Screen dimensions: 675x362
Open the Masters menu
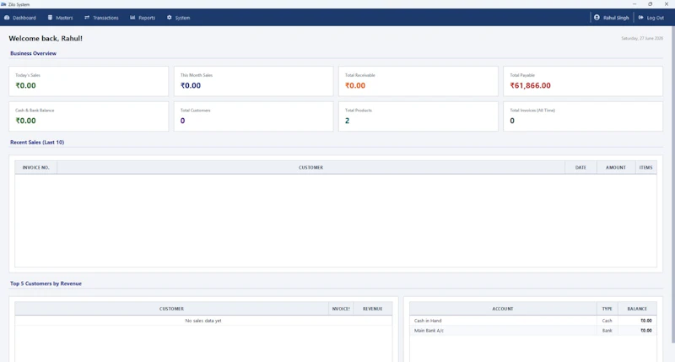tap(60, 18)
